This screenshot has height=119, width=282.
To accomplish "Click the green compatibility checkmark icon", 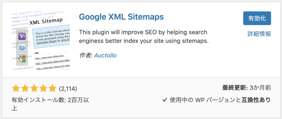I will [165, 100].
